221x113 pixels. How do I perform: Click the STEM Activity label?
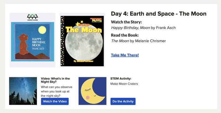pos(121,78)
